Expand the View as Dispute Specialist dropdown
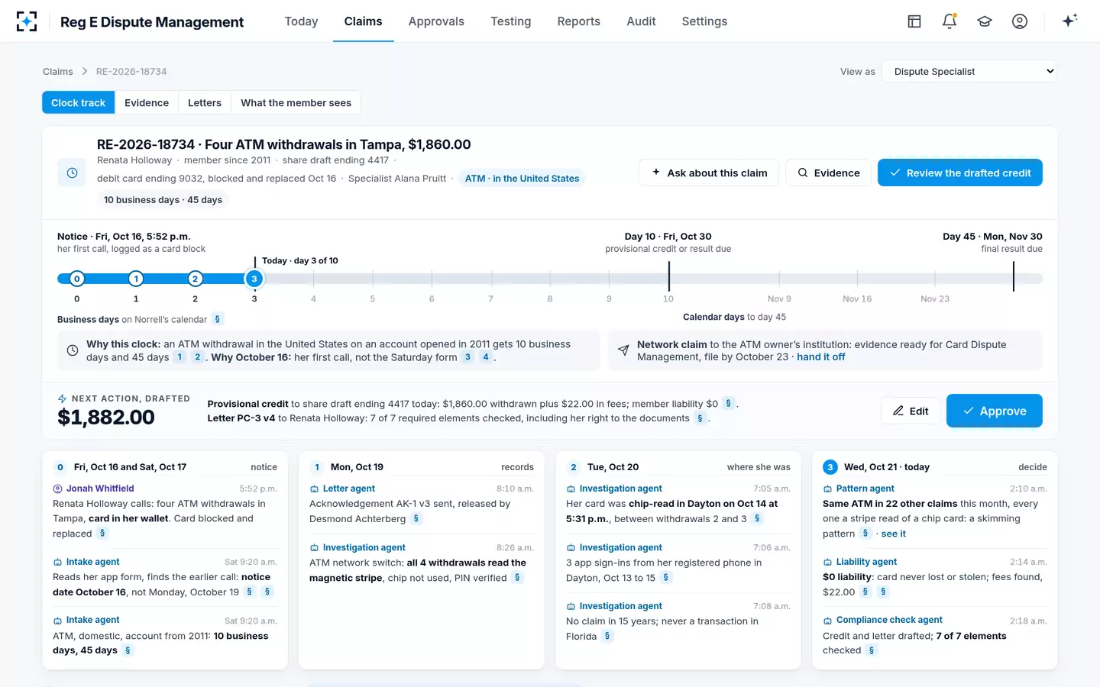The height and width of the screenshot is (687, 1100). pyautogui.click(x=969, y=71)
